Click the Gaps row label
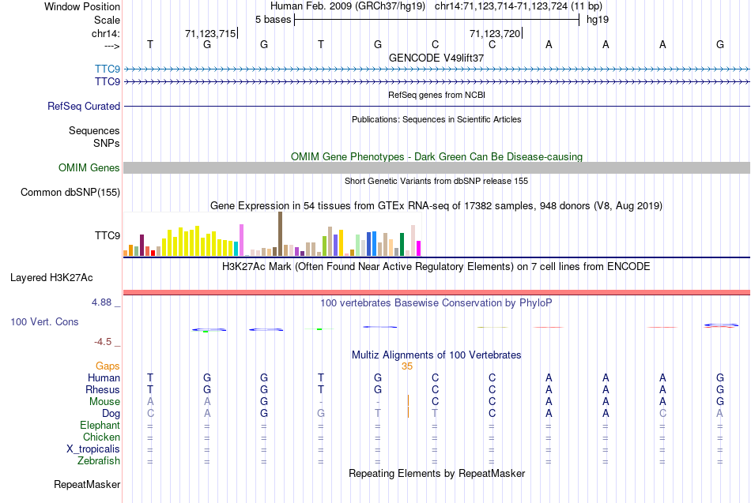The width and height of the screenshot is (751, 503). click(x=108, y=366)
